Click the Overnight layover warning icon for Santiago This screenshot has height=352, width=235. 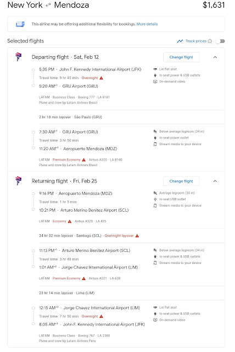click(137, 236)
